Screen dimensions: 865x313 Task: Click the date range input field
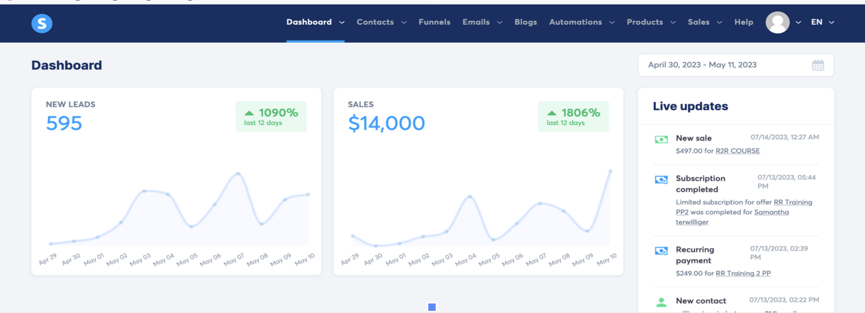point(736,65)
